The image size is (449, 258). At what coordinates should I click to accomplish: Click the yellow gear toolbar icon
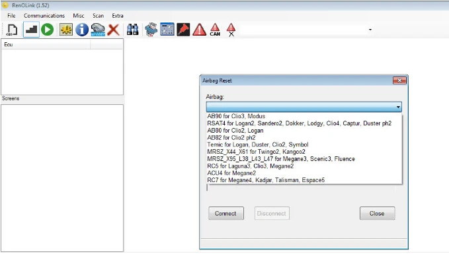[66, 30]
